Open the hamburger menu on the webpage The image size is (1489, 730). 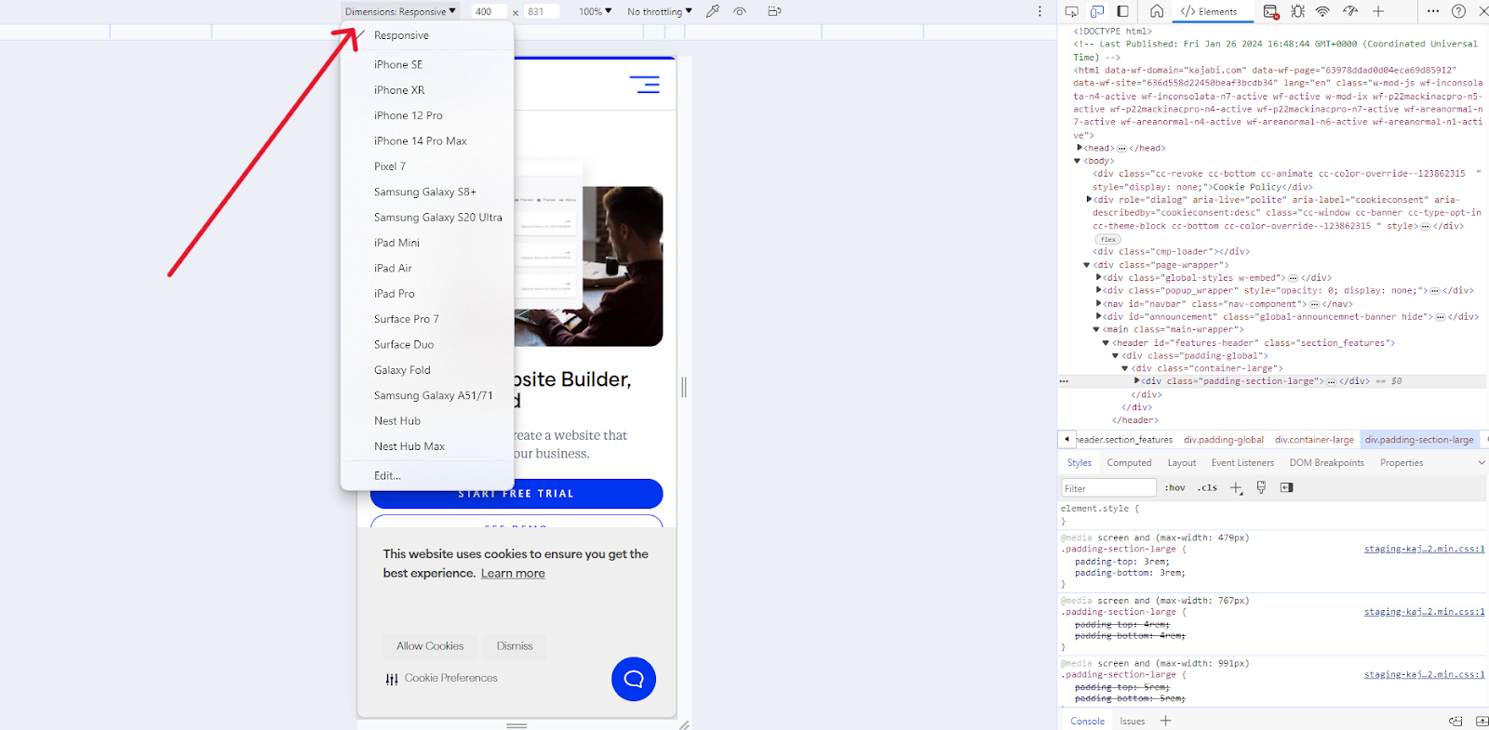(644, 85)
